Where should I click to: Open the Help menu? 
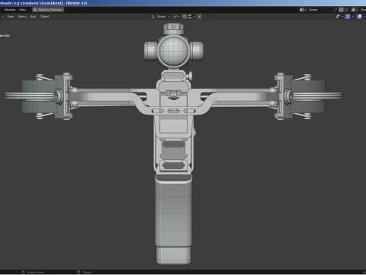22,10
